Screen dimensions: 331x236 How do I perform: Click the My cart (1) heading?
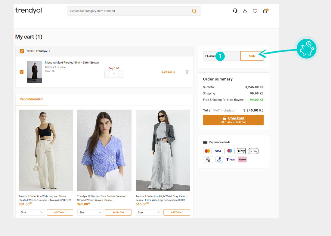click(x=29, y=37)
